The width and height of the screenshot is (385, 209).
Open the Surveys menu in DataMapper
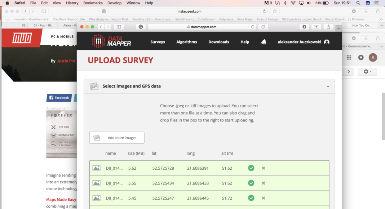coord(158,42)
